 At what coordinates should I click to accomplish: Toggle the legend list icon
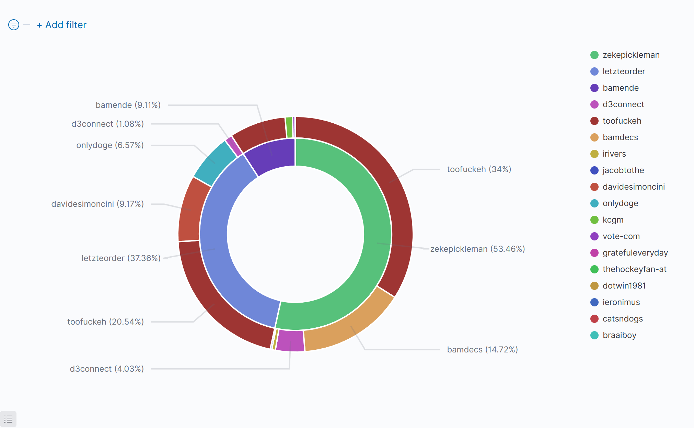8,419
